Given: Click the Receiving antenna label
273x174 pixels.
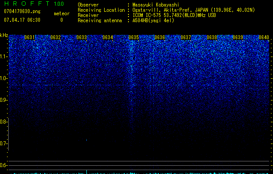Looking at the screenshot, I should coord(100,20).
